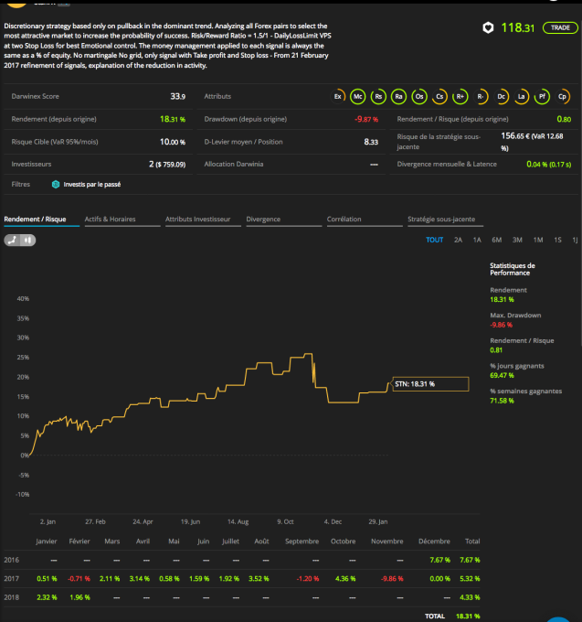
Task: Click the Ex experience attribute badge
Action: pos(337,96)
